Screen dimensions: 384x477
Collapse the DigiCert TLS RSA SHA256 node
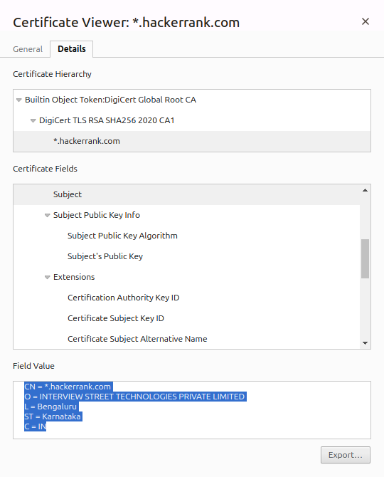coord(33,120)
